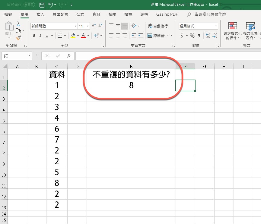The image size is (261, 224).
Task: Toggle Italic formatting
Action: 40,35
